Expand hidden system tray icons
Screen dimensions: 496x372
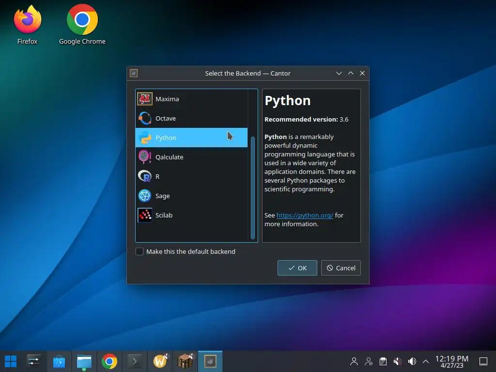[426, 361]
